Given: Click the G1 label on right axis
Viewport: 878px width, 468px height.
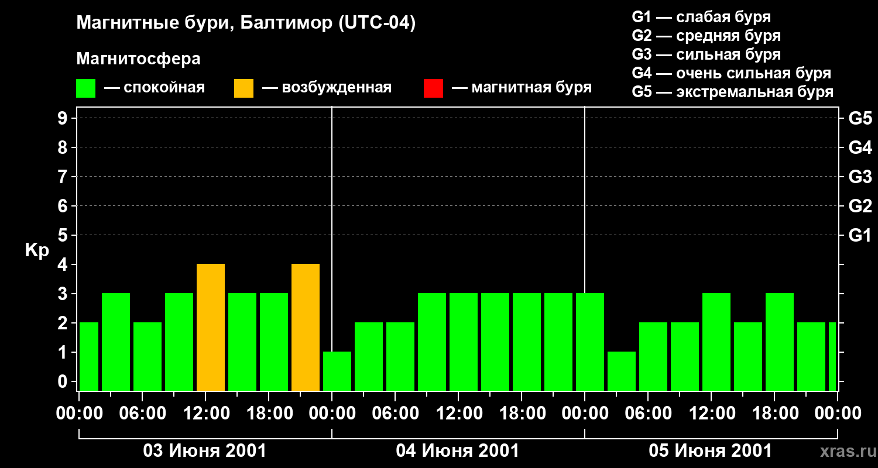Looking at the screenshot, I should [860, 235].
